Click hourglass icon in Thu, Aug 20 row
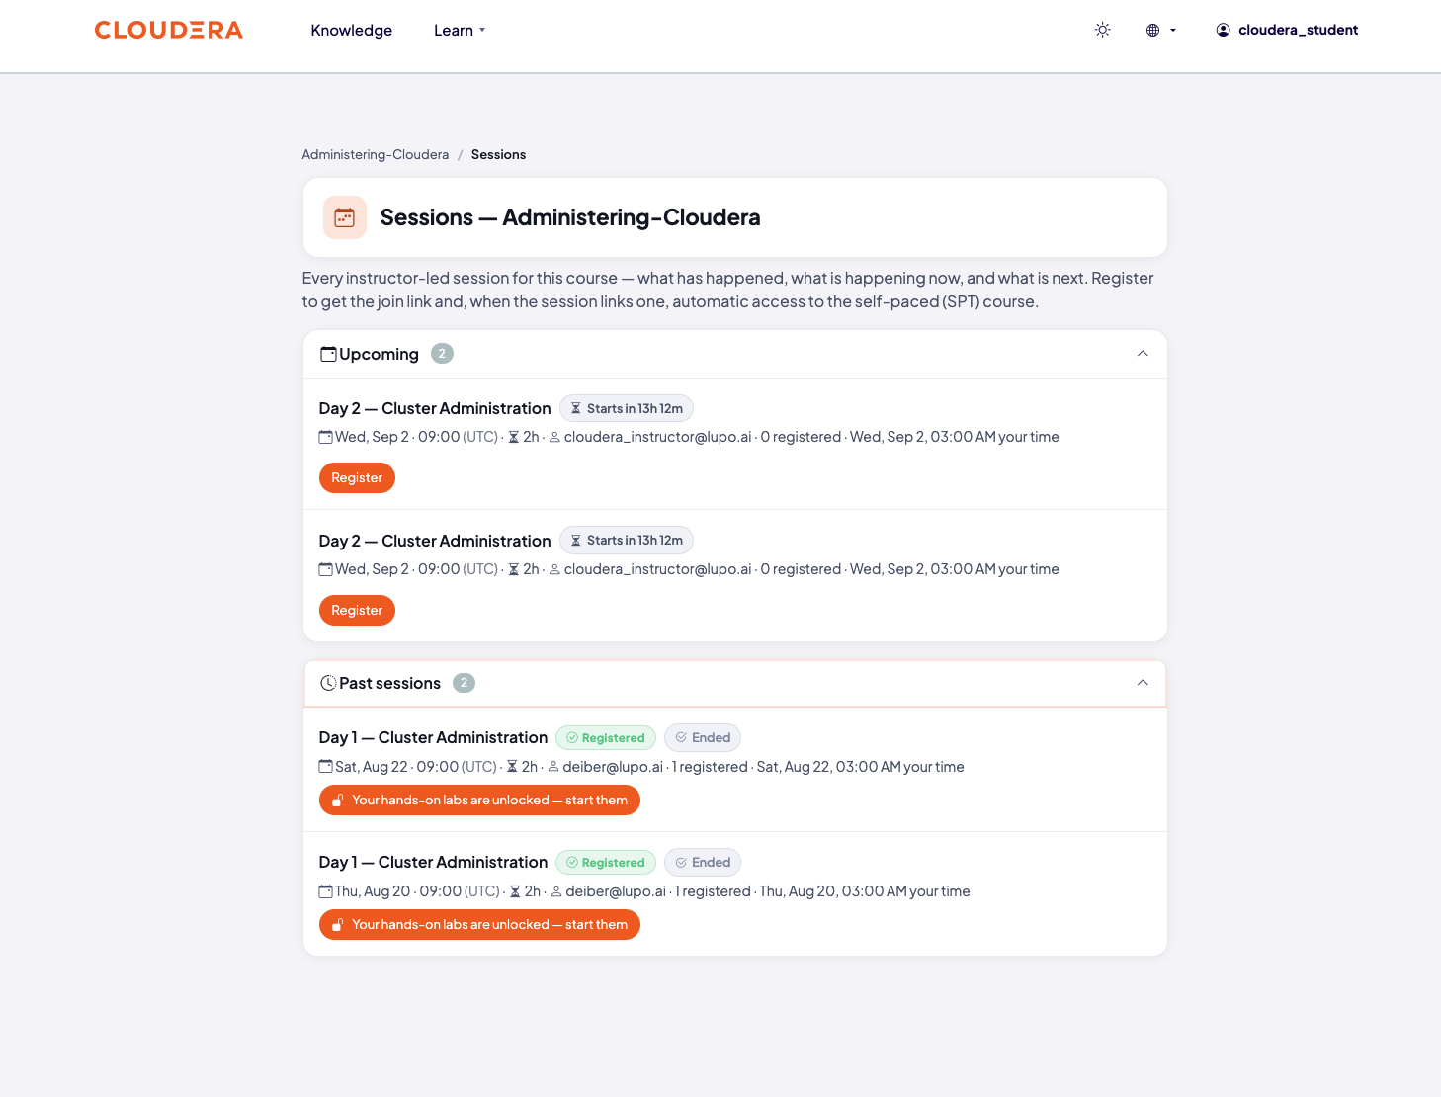Screen dimensions: 1441x1097 coord(515,891)
